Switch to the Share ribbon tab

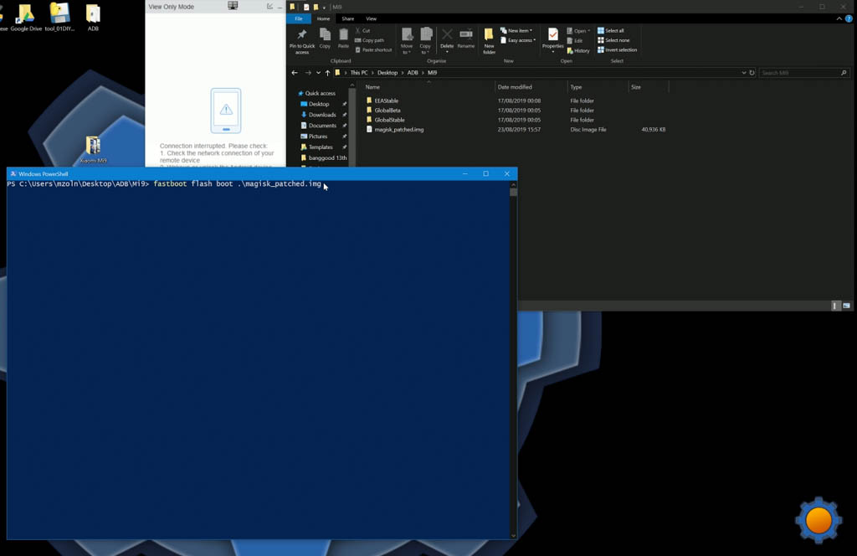(x=347, y=18)
